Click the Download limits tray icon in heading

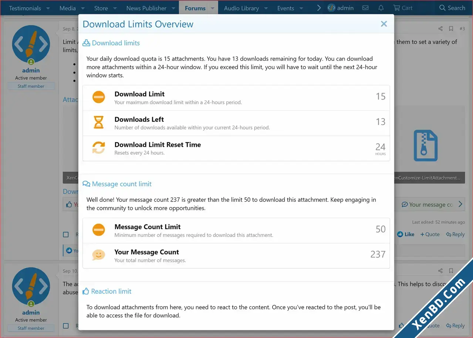coord(86,43)
